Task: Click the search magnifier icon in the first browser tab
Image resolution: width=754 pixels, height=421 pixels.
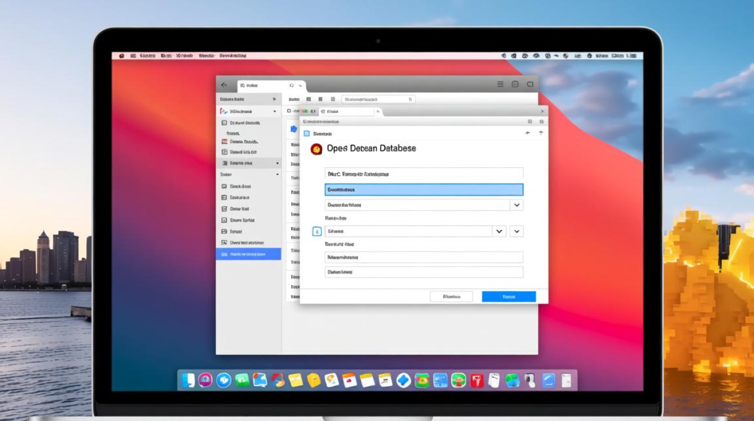Action: (292, 86)
